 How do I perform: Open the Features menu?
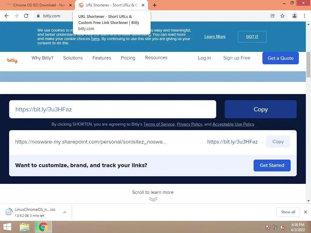click(102, 58)
